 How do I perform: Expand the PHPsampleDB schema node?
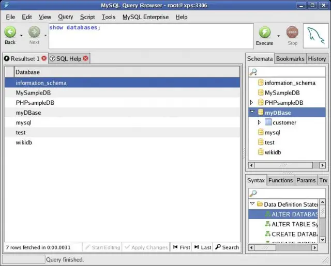(x=252, y=103)
